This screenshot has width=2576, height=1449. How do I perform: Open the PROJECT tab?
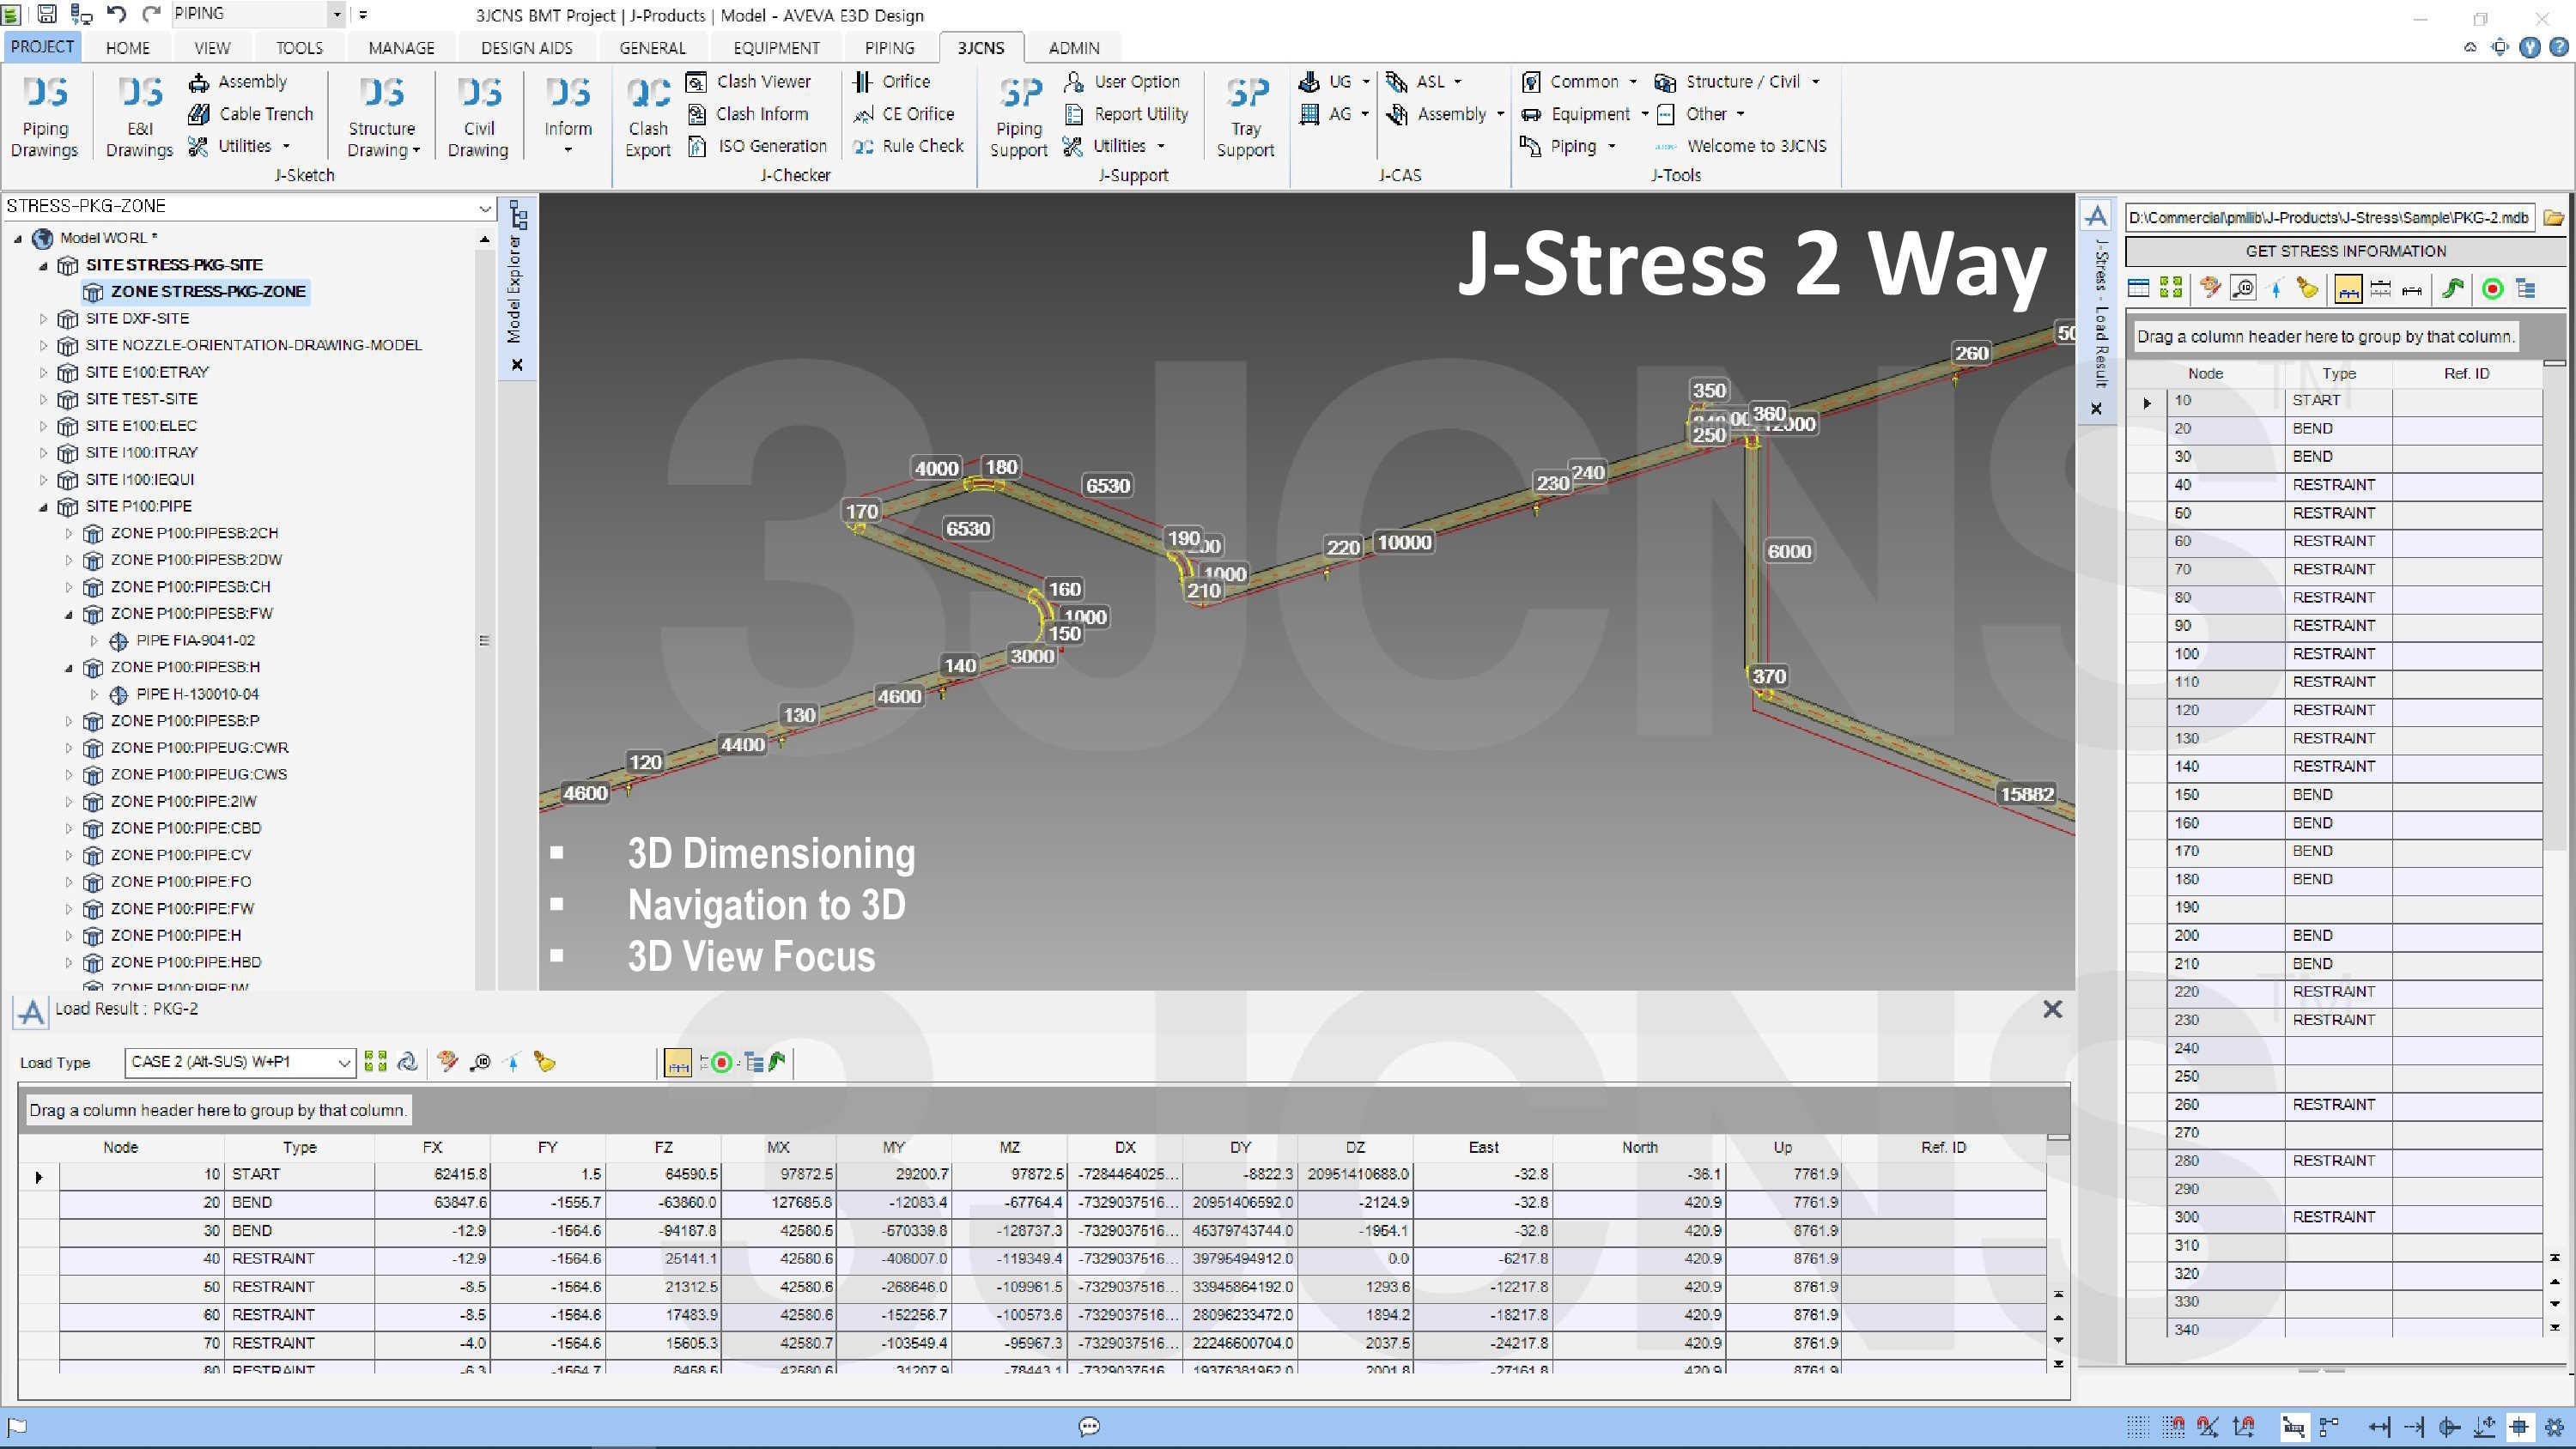42,47
